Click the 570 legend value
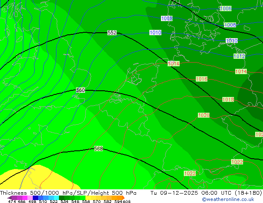This screenshot has height=203, width=263. (x=97, y=201)
